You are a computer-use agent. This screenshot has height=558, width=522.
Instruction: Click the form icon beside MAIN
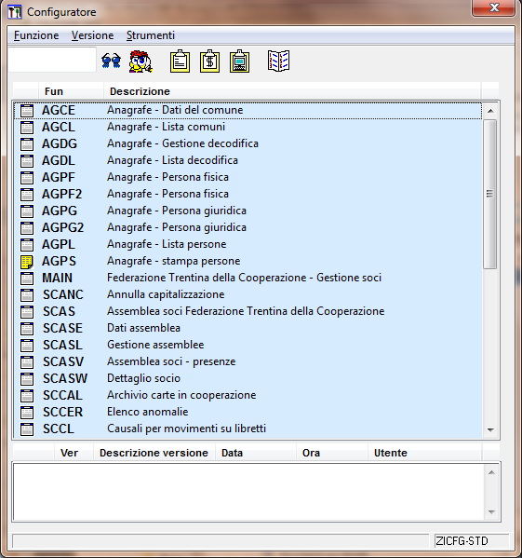click(x=27, y=279)
